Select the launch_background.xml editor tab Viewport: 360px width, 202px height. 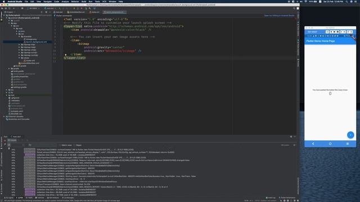(114, 12)
